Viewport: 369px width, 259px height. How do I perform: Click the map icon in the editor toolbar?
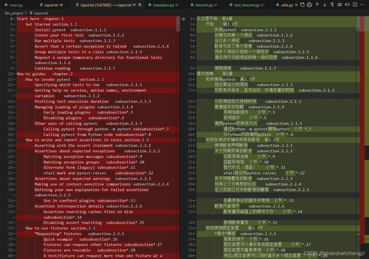click(339, 5)
